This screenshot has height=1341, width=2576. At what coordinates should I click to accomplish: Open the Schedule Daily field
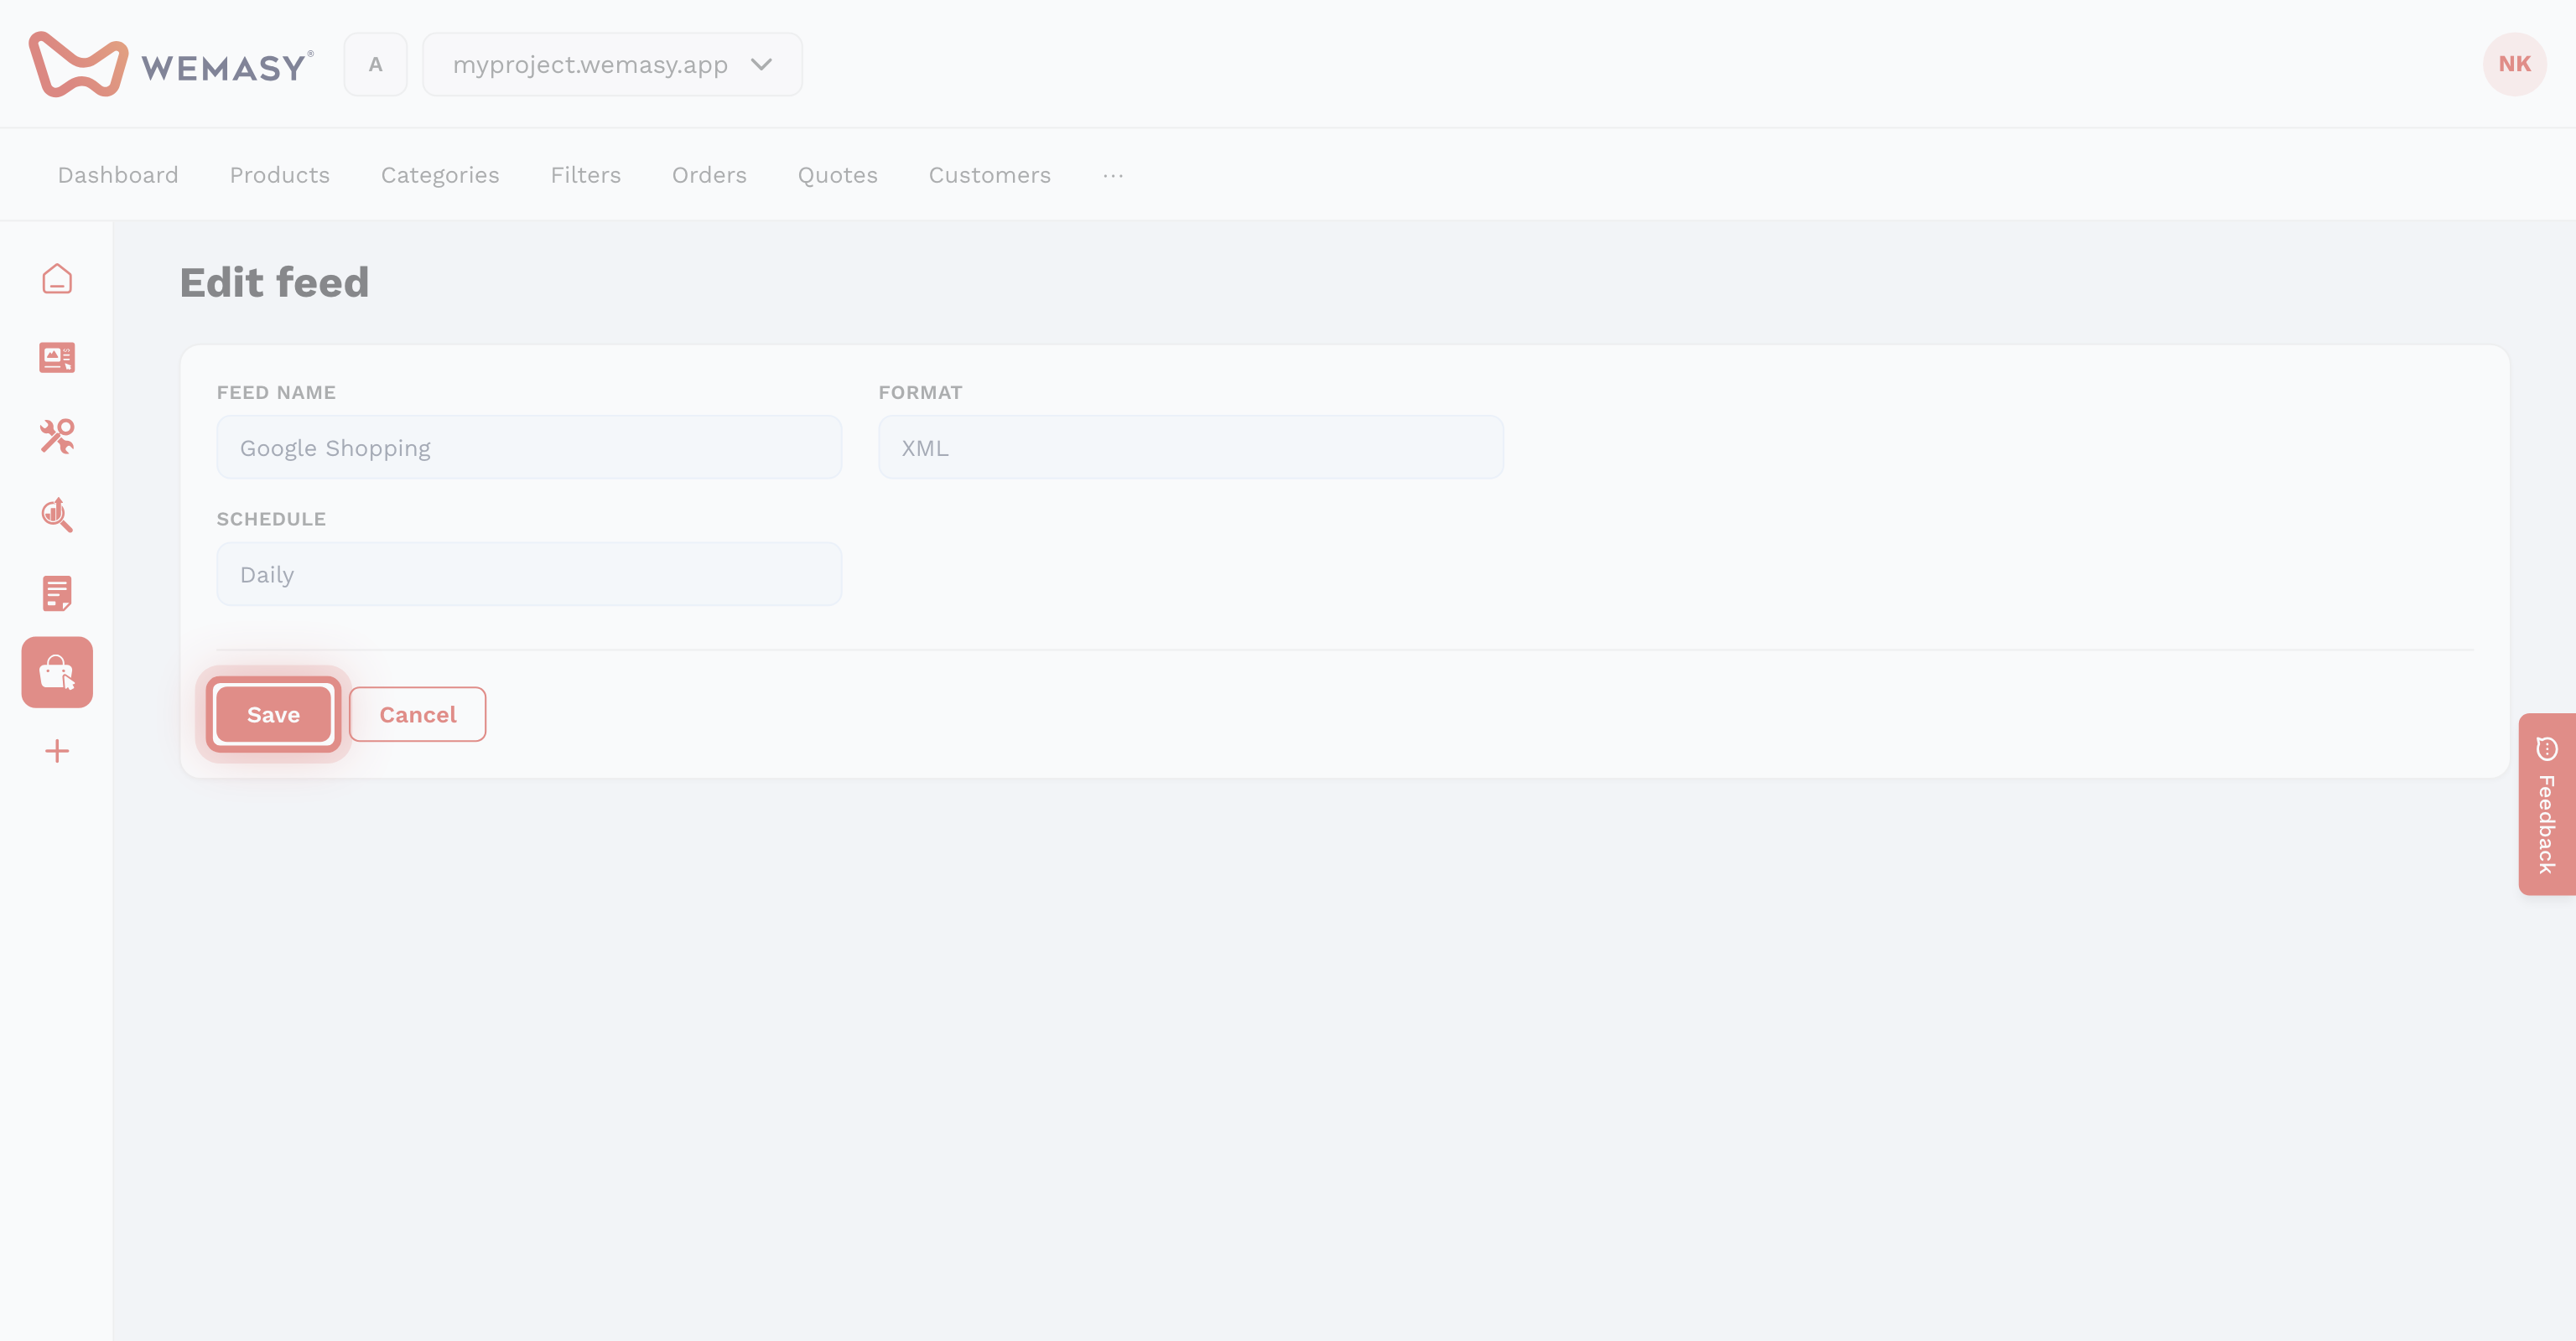point(529,575)
